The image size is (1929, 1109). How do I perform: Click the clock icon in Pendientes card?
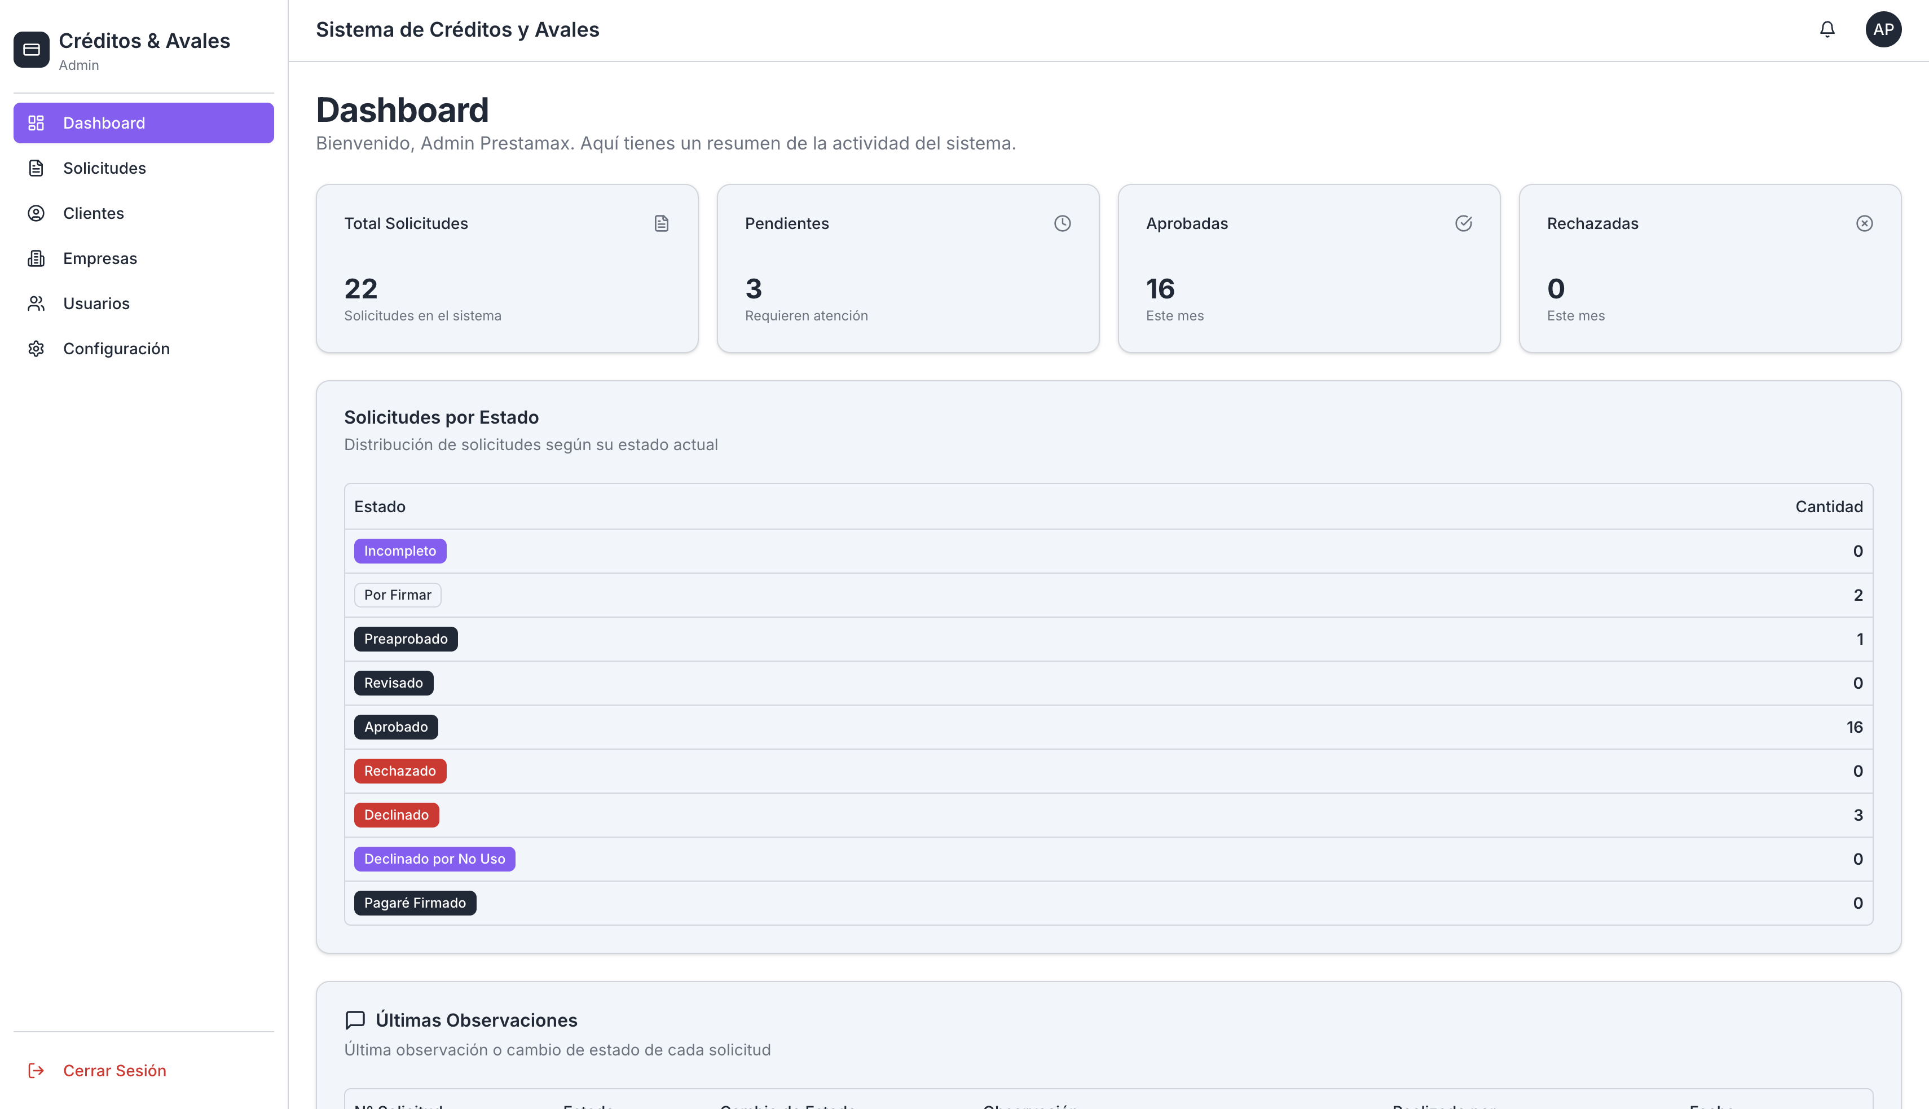(x=1062, y=223)
